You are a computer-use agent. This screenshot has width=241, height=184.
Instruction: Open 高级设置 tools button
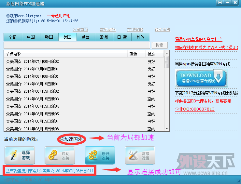(x=140, y=155)
